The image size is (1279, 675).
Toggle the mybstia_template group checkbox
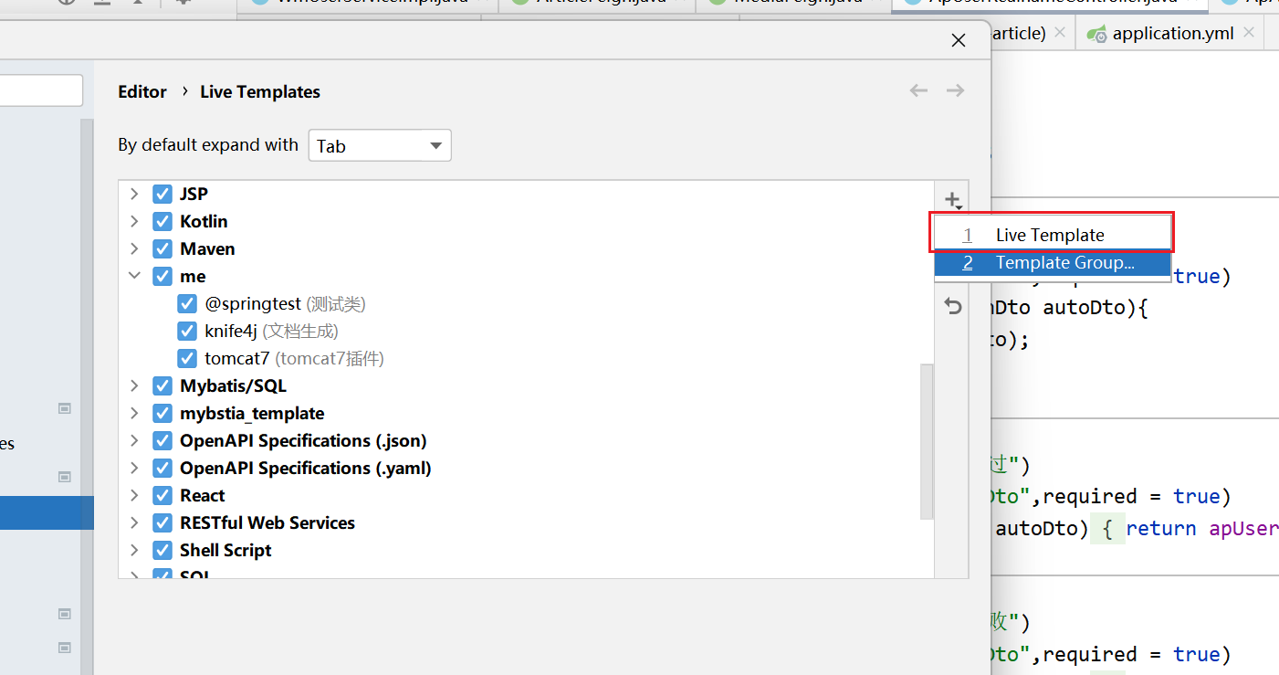[162, 413]
